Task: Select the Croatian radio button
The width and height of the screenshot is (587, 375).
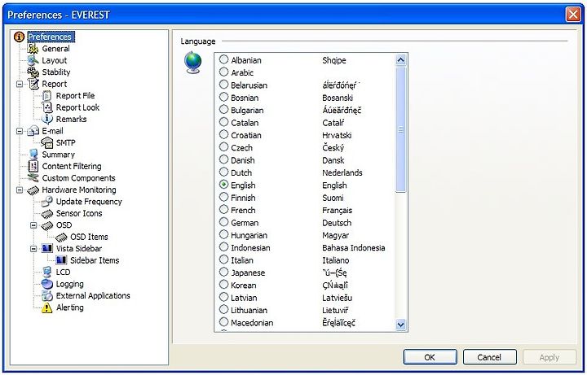Action: coord(223,134)
